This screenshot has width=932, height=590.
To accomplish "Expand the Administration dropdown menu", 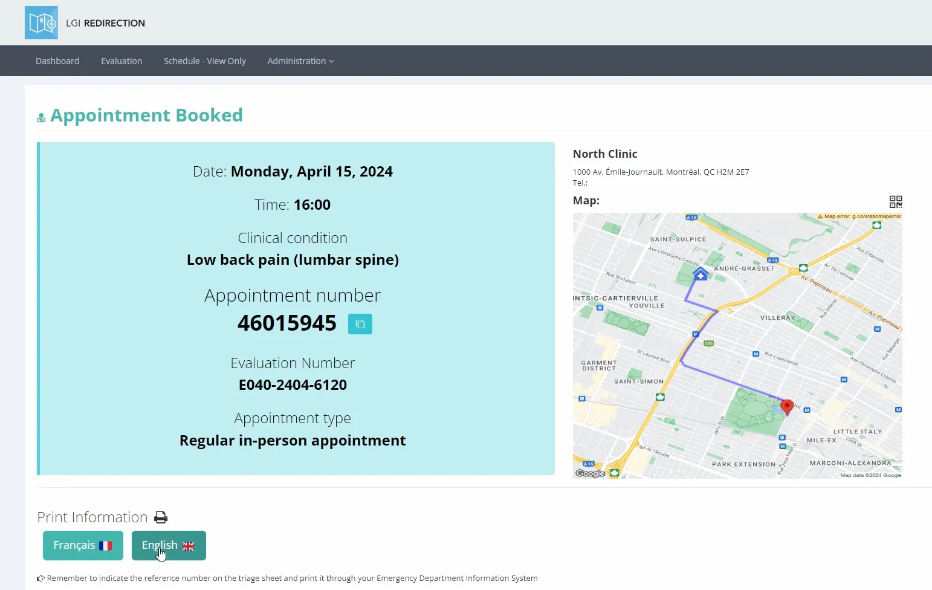I will pyautogui.click(x=300, y=61).
